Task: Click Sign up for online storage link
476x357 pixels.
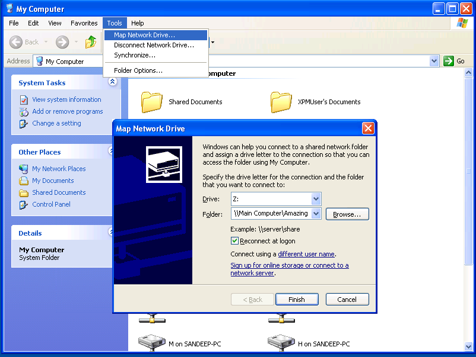Action: 289,269
